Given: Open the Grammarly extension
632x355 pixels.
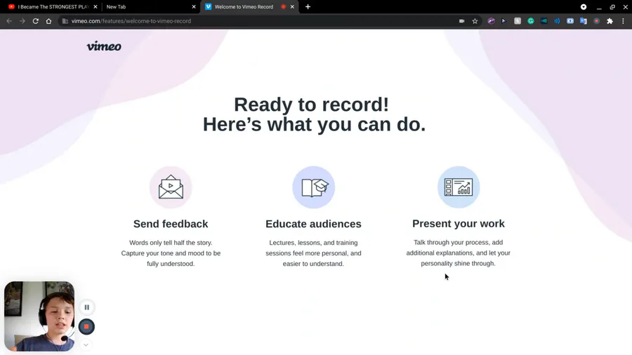Looking at the screenshot, I should coord(531,21).
